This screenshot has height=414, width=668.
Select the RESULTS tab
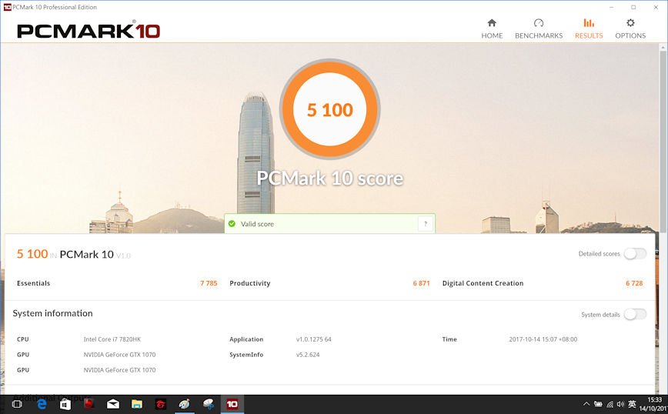pos(589,29)
